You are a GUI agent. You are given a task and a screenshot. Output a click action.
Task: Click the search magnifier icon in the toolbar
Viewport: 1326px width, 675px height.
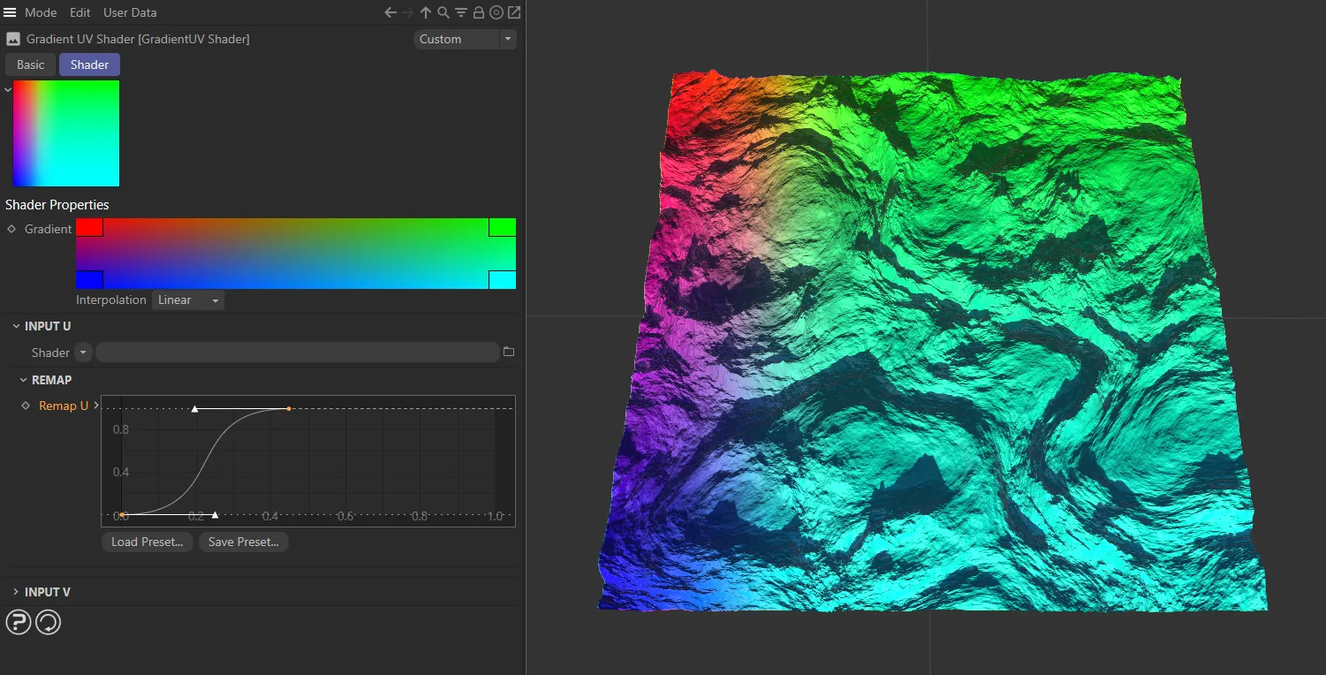pos(443,12)
